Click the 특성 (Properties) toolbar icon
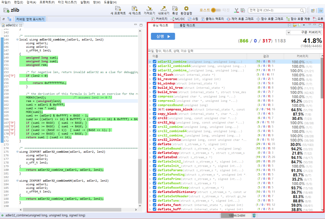325x219 pixels. coord(175,8)
